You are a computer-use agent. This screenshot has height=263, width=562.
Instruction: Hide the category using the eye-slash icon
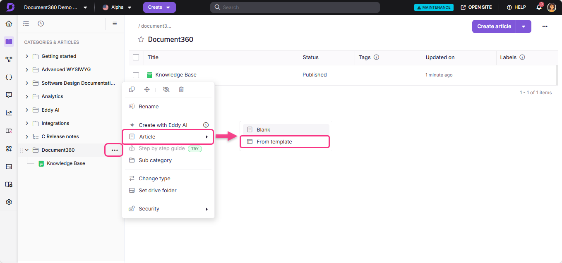pos(166,89)
